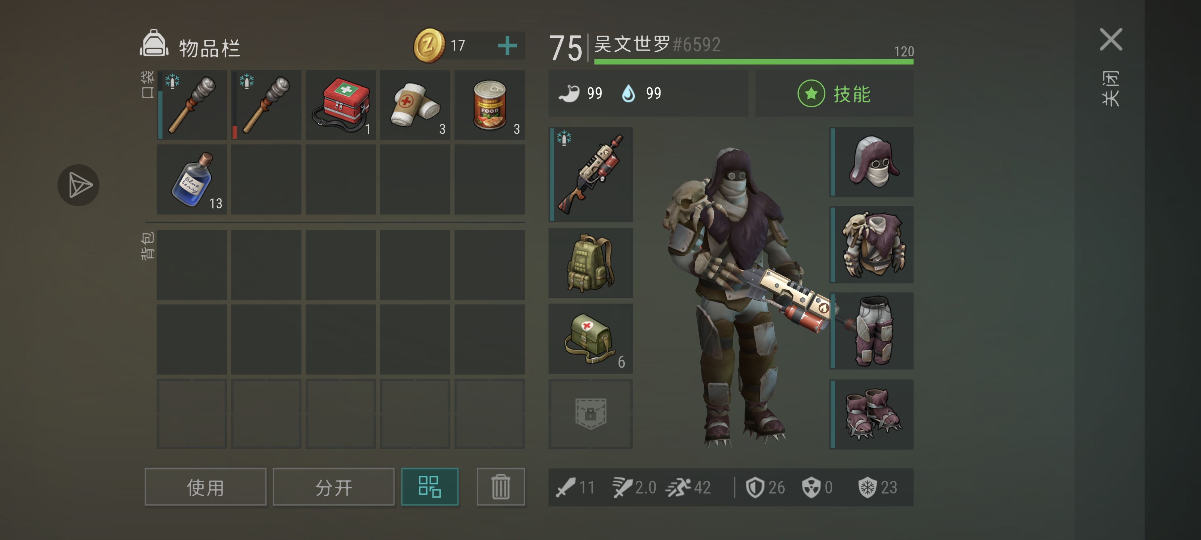Image resolution: width=1201 pixels, height=540 pixels.
Task: Tap the equipped green backpack slot
Action: pyautogui.click(x=591, y=263)
